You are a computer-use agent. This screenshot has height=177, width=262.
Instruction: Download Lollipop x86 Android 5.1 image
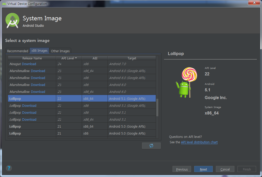tap(29, 113)
